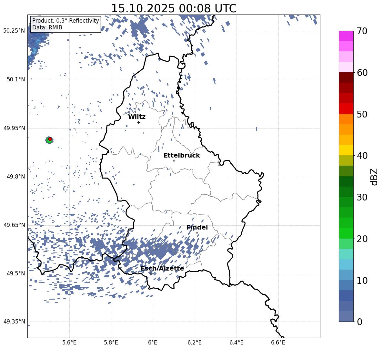Click the dBZ colorbar axis label

pyautogui.click(x=374, y=177)
